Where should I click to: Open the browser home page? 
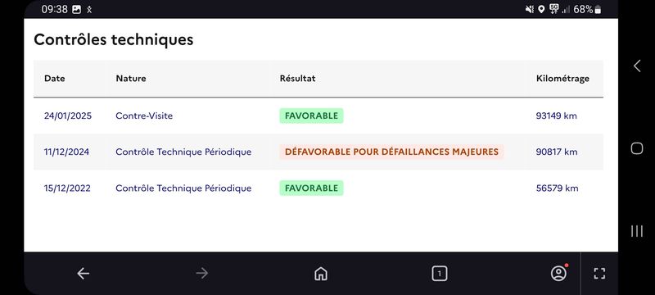tap(320, 274)
